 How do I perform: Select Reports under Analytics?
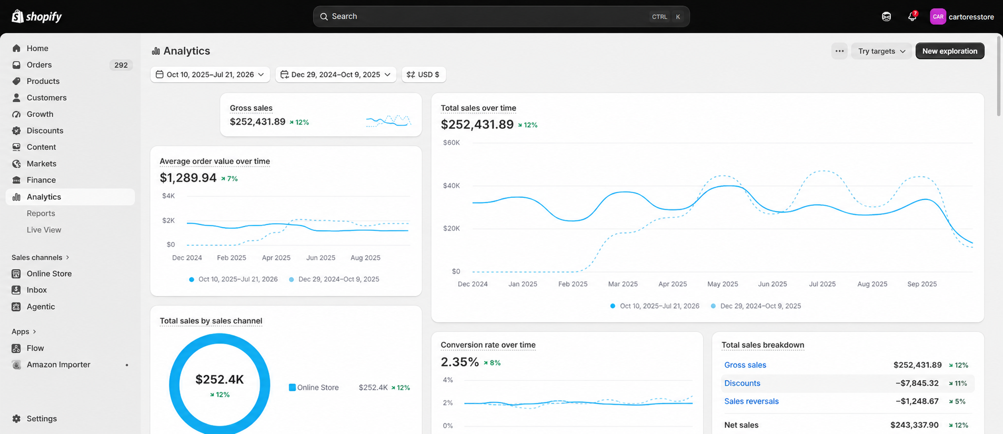coord(41,213)
